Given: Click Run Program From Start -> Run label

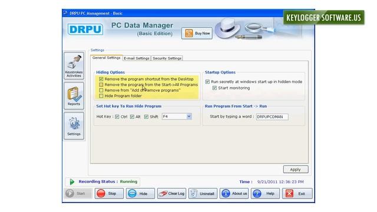Looking at the screenshot, I should click(236, 106).
